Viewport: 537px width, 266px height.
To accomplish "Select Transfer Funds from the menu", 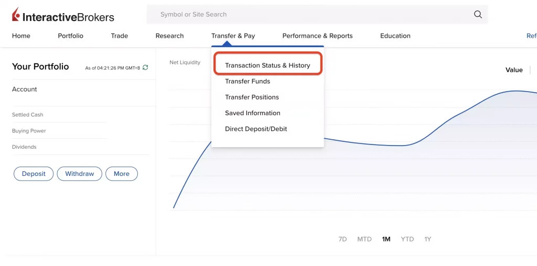I will click(x=248, y=81).
